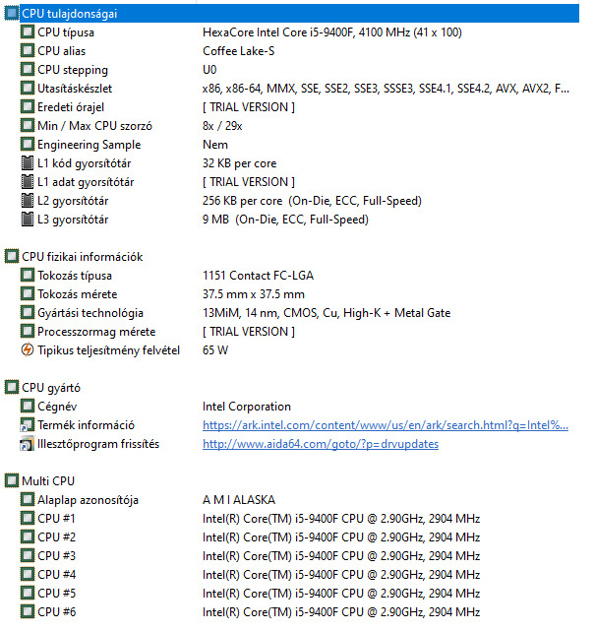This screenshot has width=594, height=631.
Task: Click the lightning power icon by 'Tipikus teljesítmény felvétel'
Action: pos(28,350)
